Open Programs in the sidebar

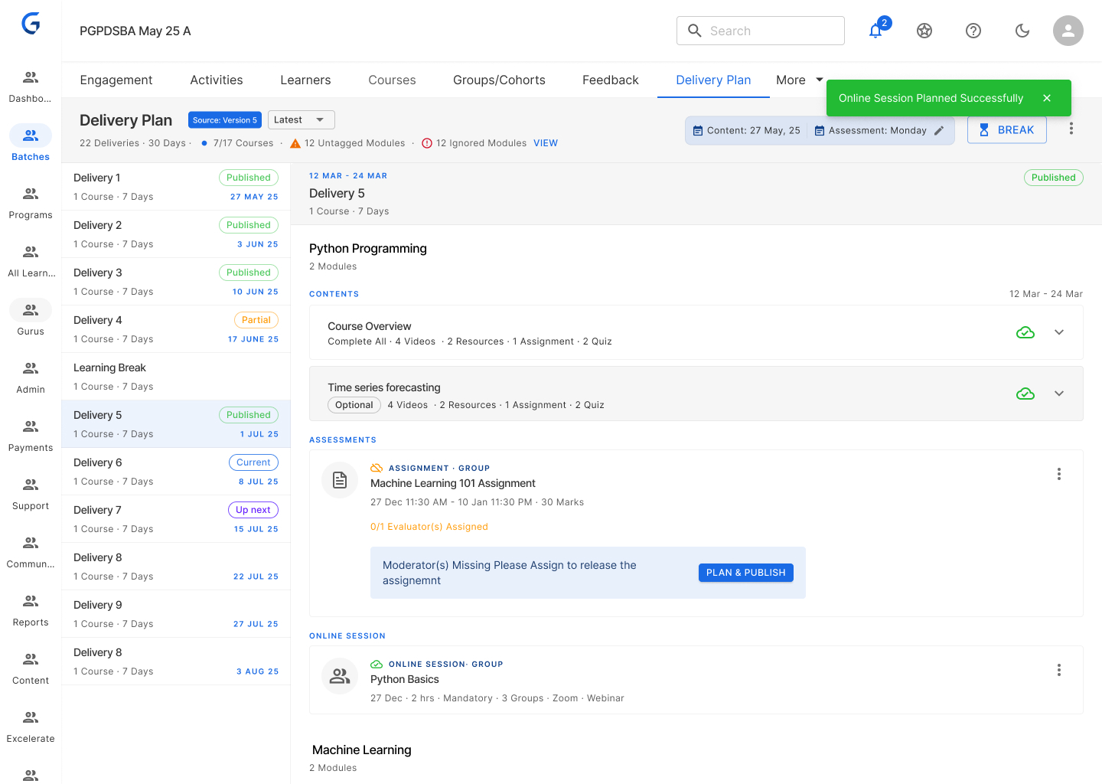coord(31,203)
